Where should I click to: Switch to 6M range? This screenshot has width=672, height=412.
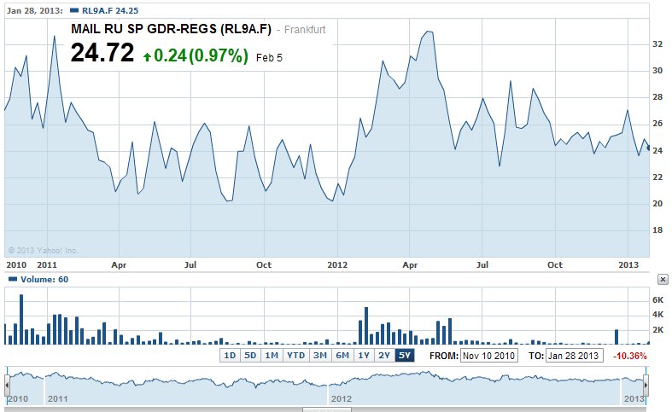342,356
